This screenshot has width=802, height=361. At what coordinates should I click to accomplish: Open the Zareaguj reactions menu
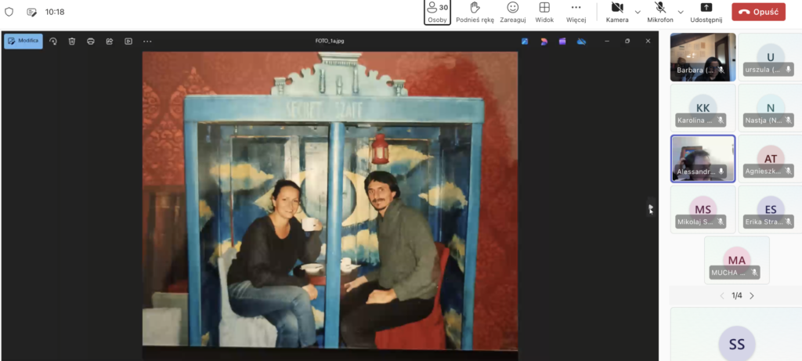pyautogui.click(x=512, y=12)
